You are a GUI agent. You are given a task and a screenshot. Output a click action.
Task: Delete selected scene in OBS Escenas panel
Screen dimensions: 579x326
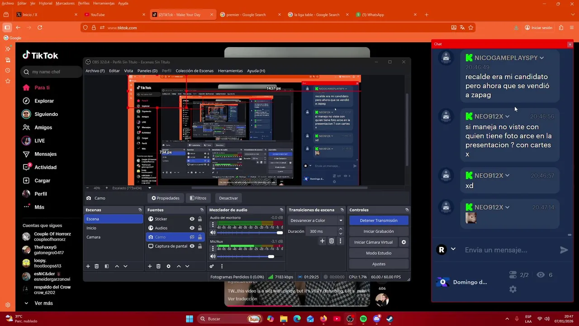click(96, 266)
